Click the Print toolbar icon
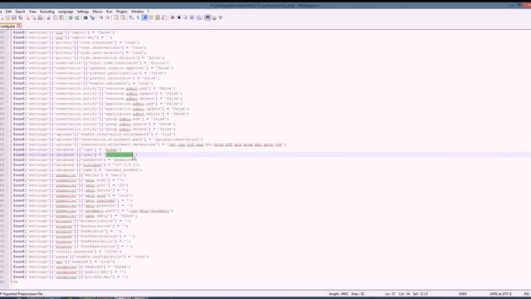 pyautogui.click(x=40, y=17)
